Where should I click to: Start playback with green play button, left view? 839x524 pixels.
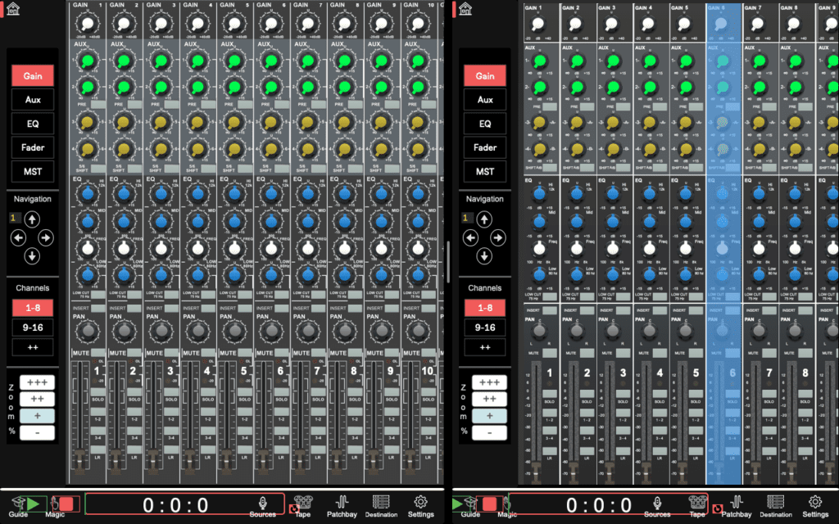[33, 504]
